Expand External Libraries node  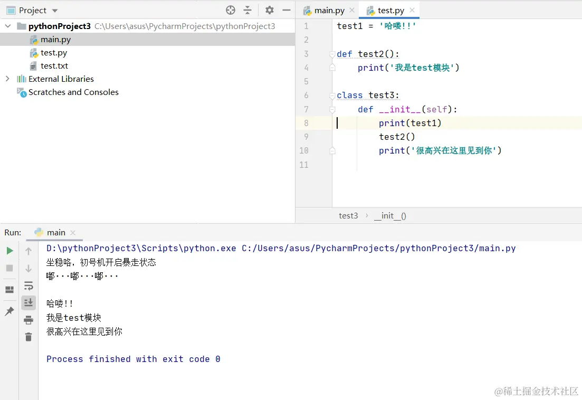click(7, 79)
